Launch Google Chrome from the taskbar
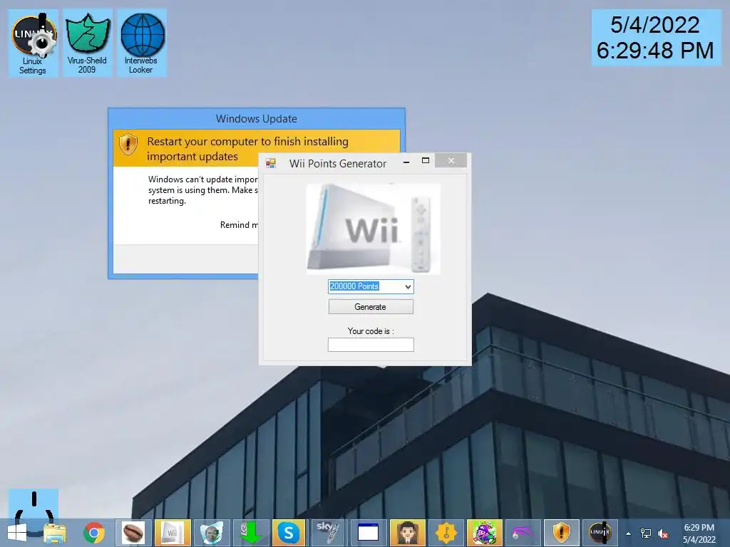Image resolution: width=730 pixels, height=547 pixels. (94, 533)
